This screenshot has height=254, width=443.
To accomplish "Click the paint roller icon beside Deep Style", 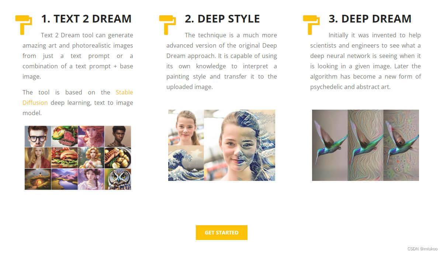I will click(167, 25).
